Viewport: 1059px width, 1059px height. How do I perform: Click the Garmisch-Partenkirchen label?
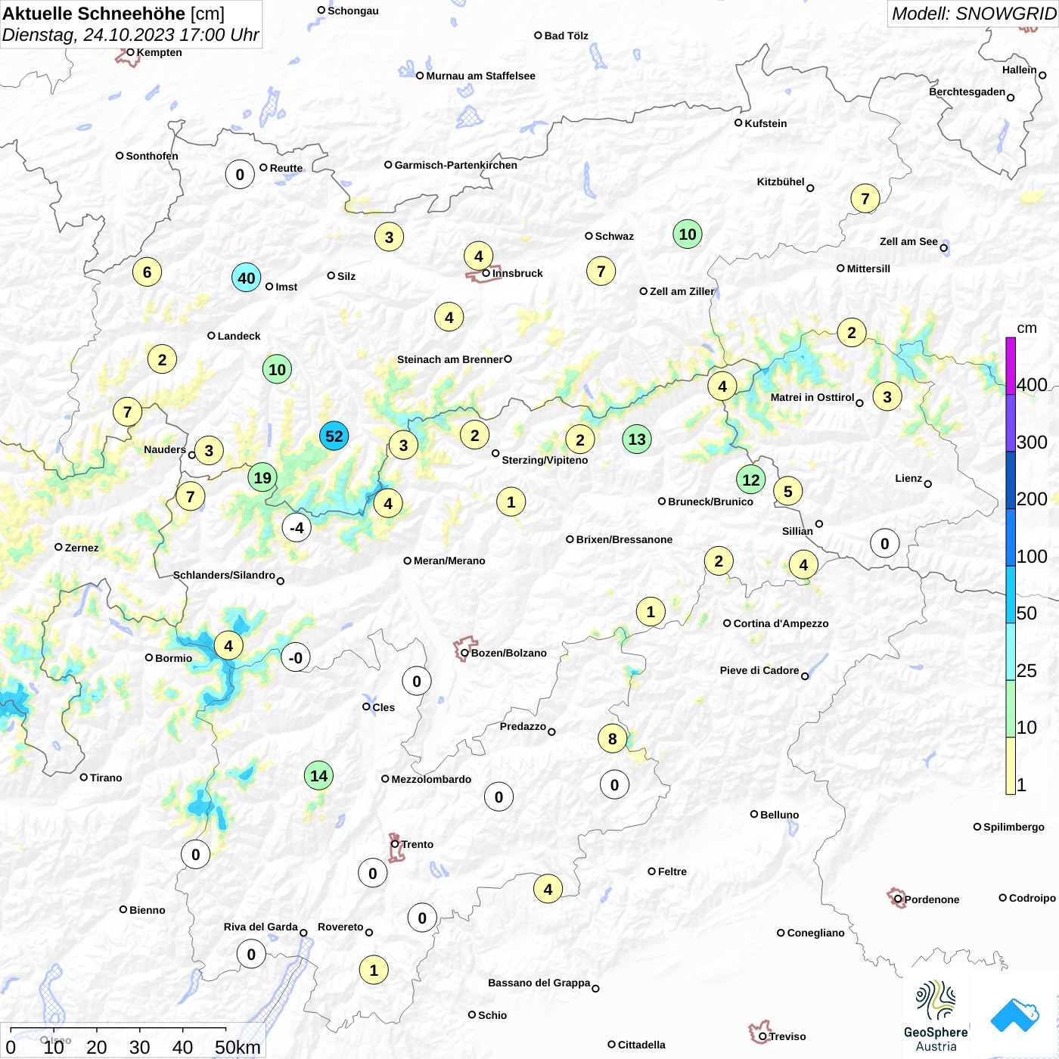456,165
